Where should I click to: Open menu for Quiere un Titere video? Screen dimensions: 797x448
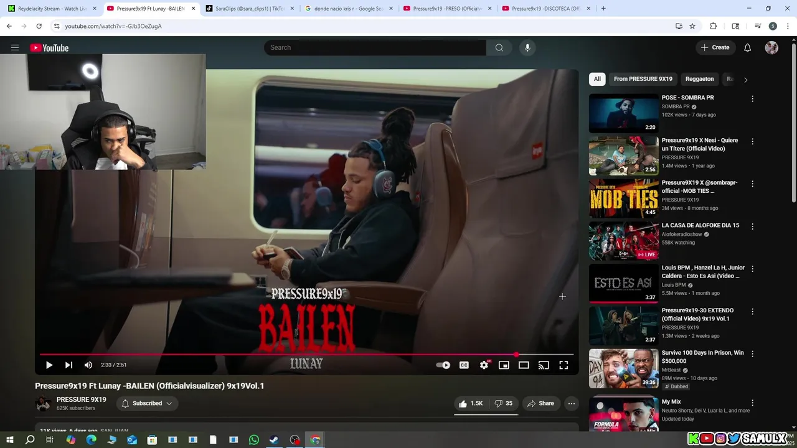pos(752,141)
